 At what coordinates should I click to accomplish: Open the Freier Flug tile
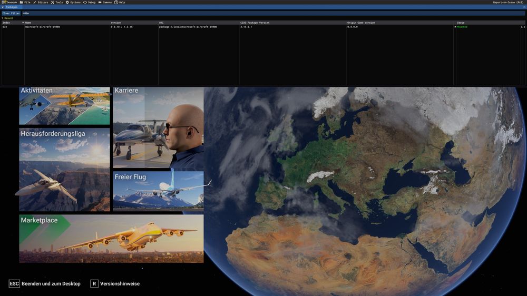coord(158,191)
